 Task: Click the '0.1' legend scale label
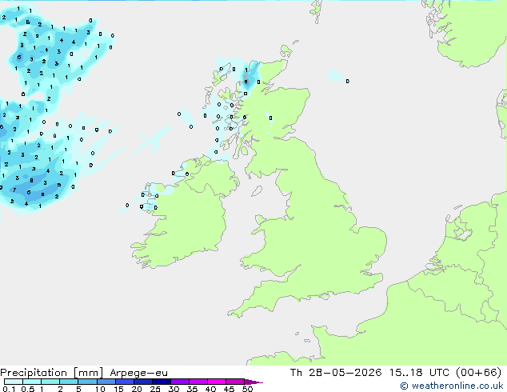[9, 389]
